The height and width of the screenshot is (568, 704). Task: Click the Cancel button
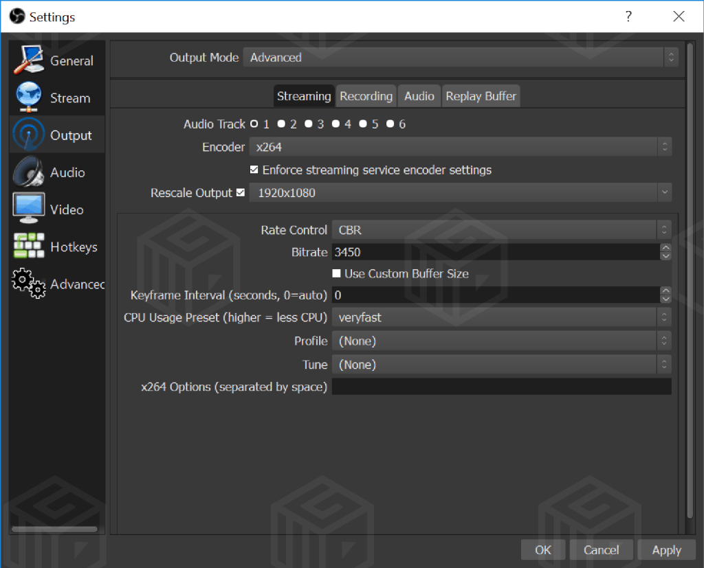tap(601, 549)
